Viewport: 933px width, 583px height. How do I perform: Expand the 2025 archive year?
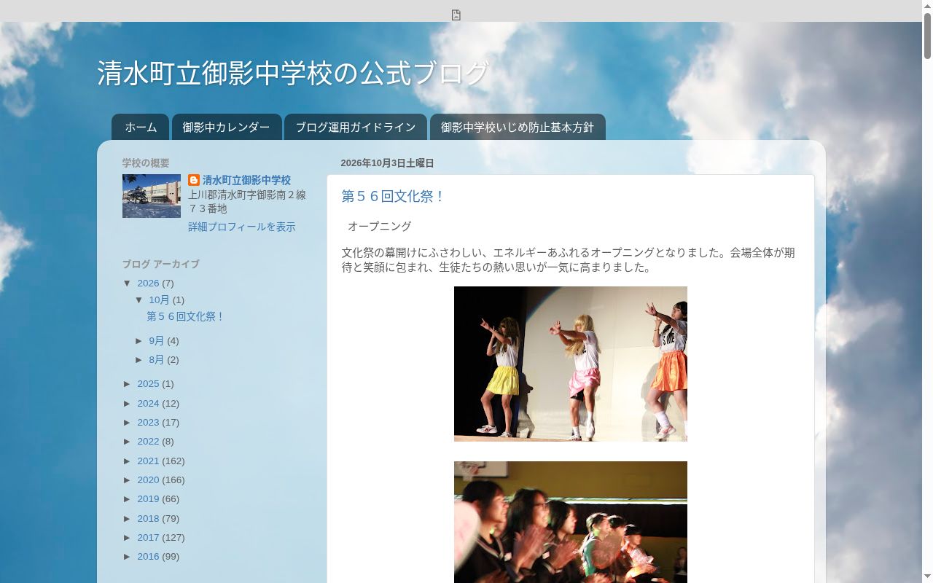(128, 384)
